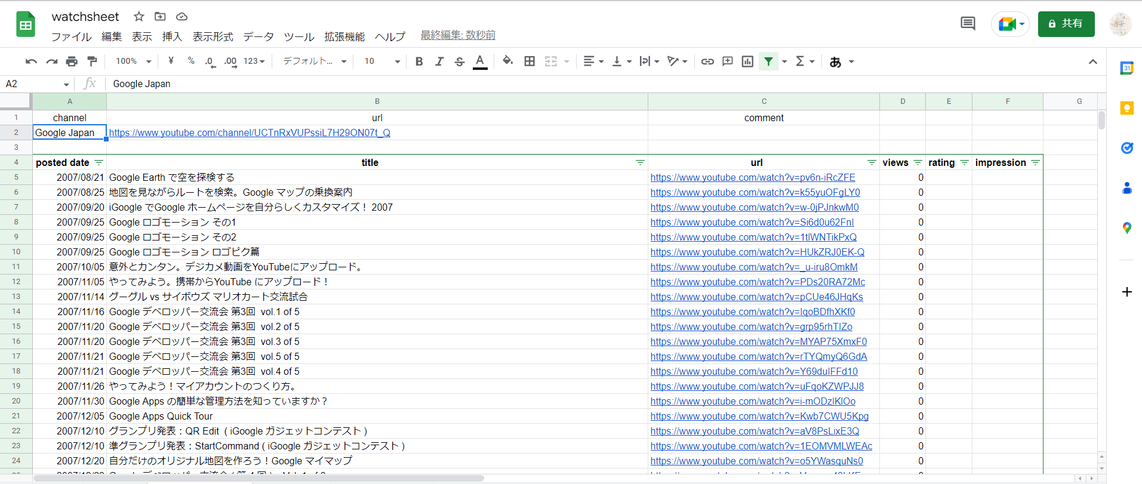Click the Redo icon
Viewport: 1142px width, 484px height.
[x=52, y=61]
